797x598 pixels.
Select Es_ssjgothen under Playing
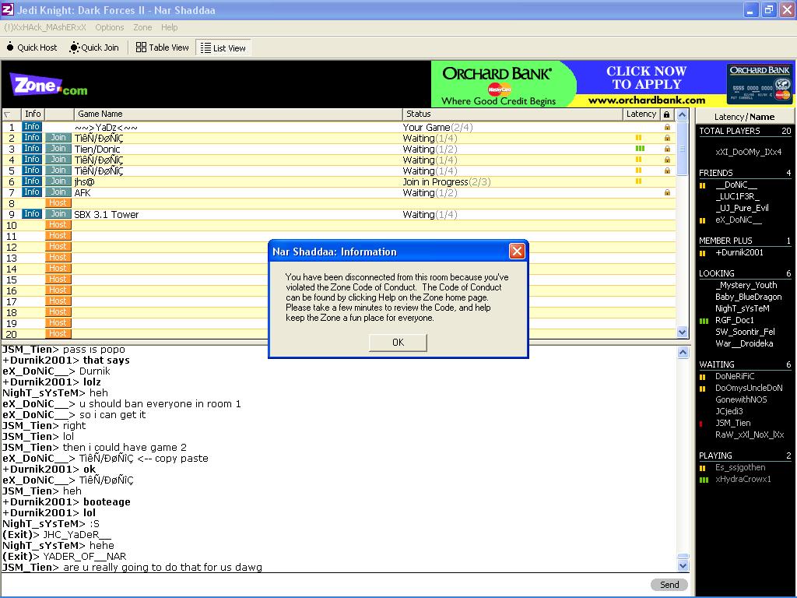click(740, 468)
